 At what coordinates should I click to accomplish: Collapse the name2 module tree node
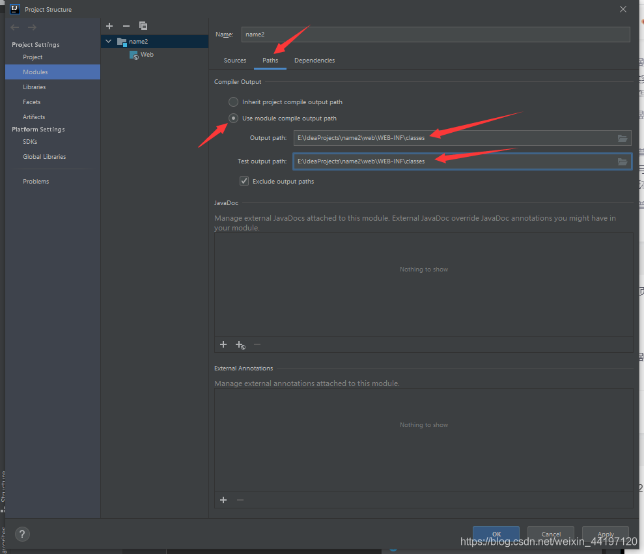point(109,42)
